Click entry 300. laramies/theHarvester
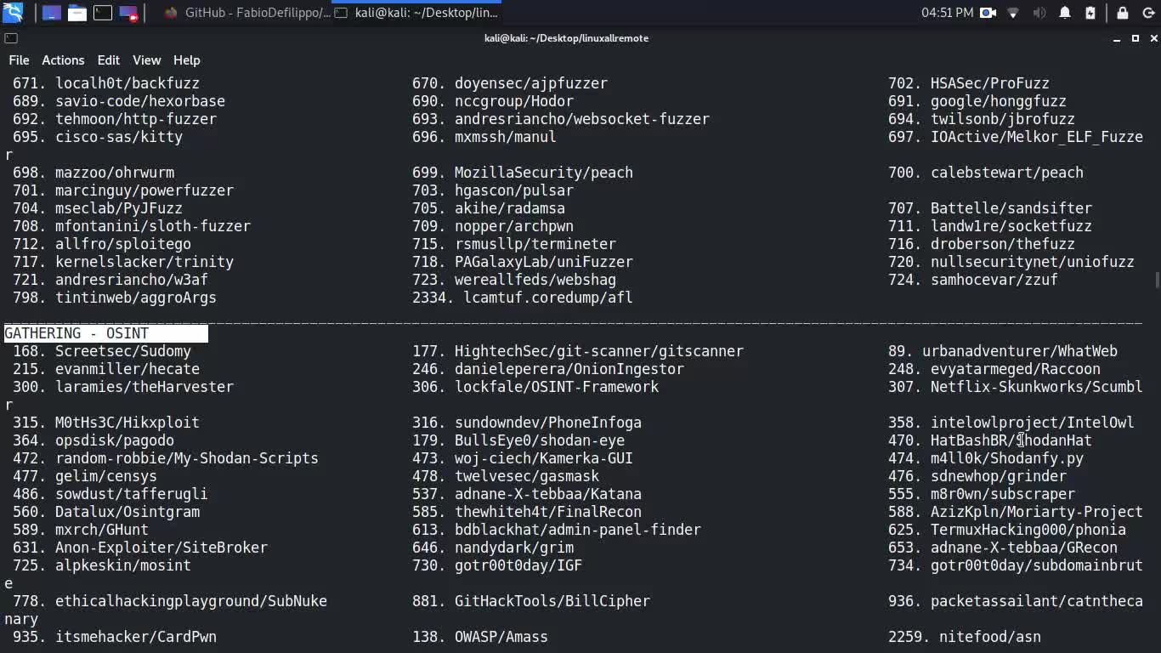The width and height of the screenshot is (1161, 653). click(x=123, y=387)
